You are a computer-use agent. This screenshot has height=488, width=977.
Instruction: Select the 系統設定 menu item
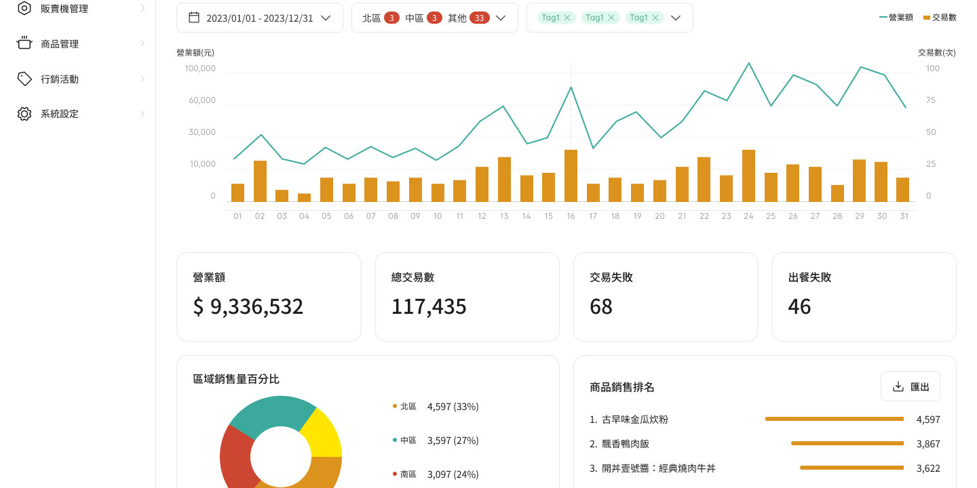[60, 114]
